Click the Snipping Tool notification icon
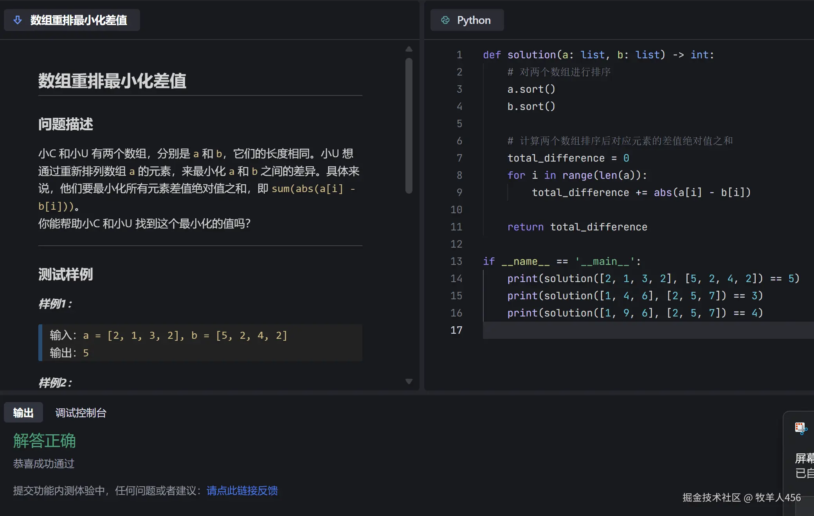Viewport: 814px width, 516px height. 801,428
